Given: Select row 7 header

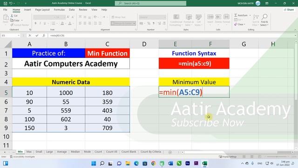Looking at the screenshot, I should click(6, 111).
